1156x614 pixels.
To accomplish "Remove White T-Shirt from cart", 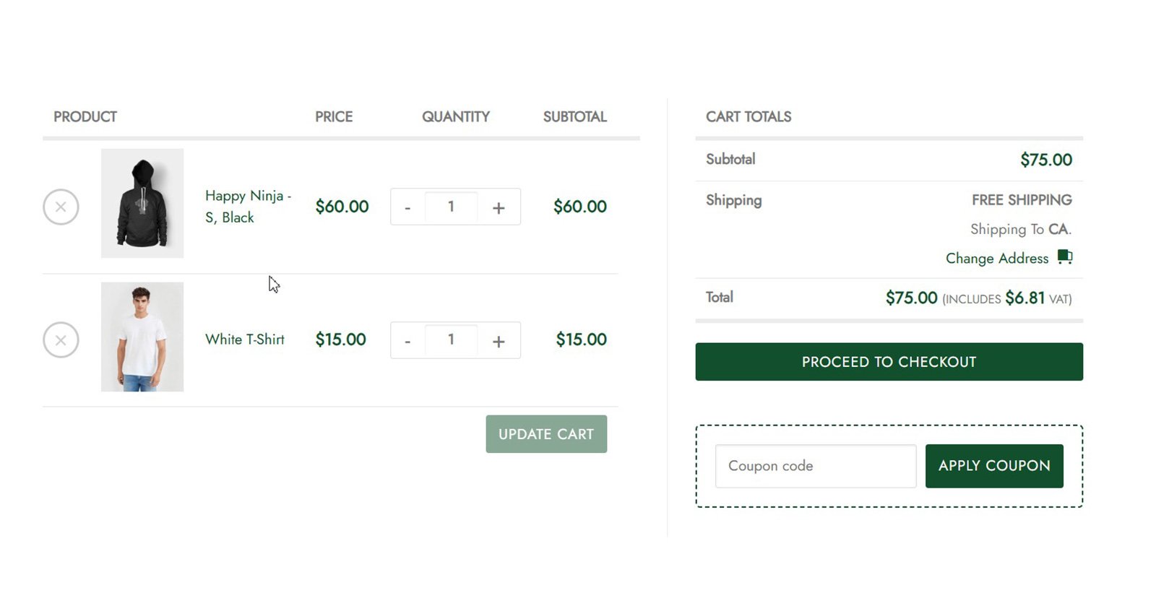I will click(x=61, y=340).
